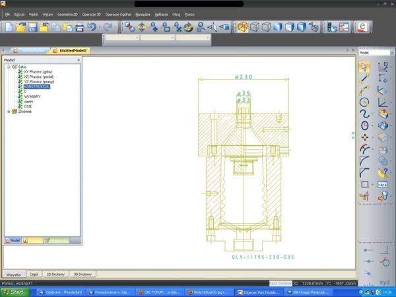Select the OSIE sketch layer

(28, 106)
